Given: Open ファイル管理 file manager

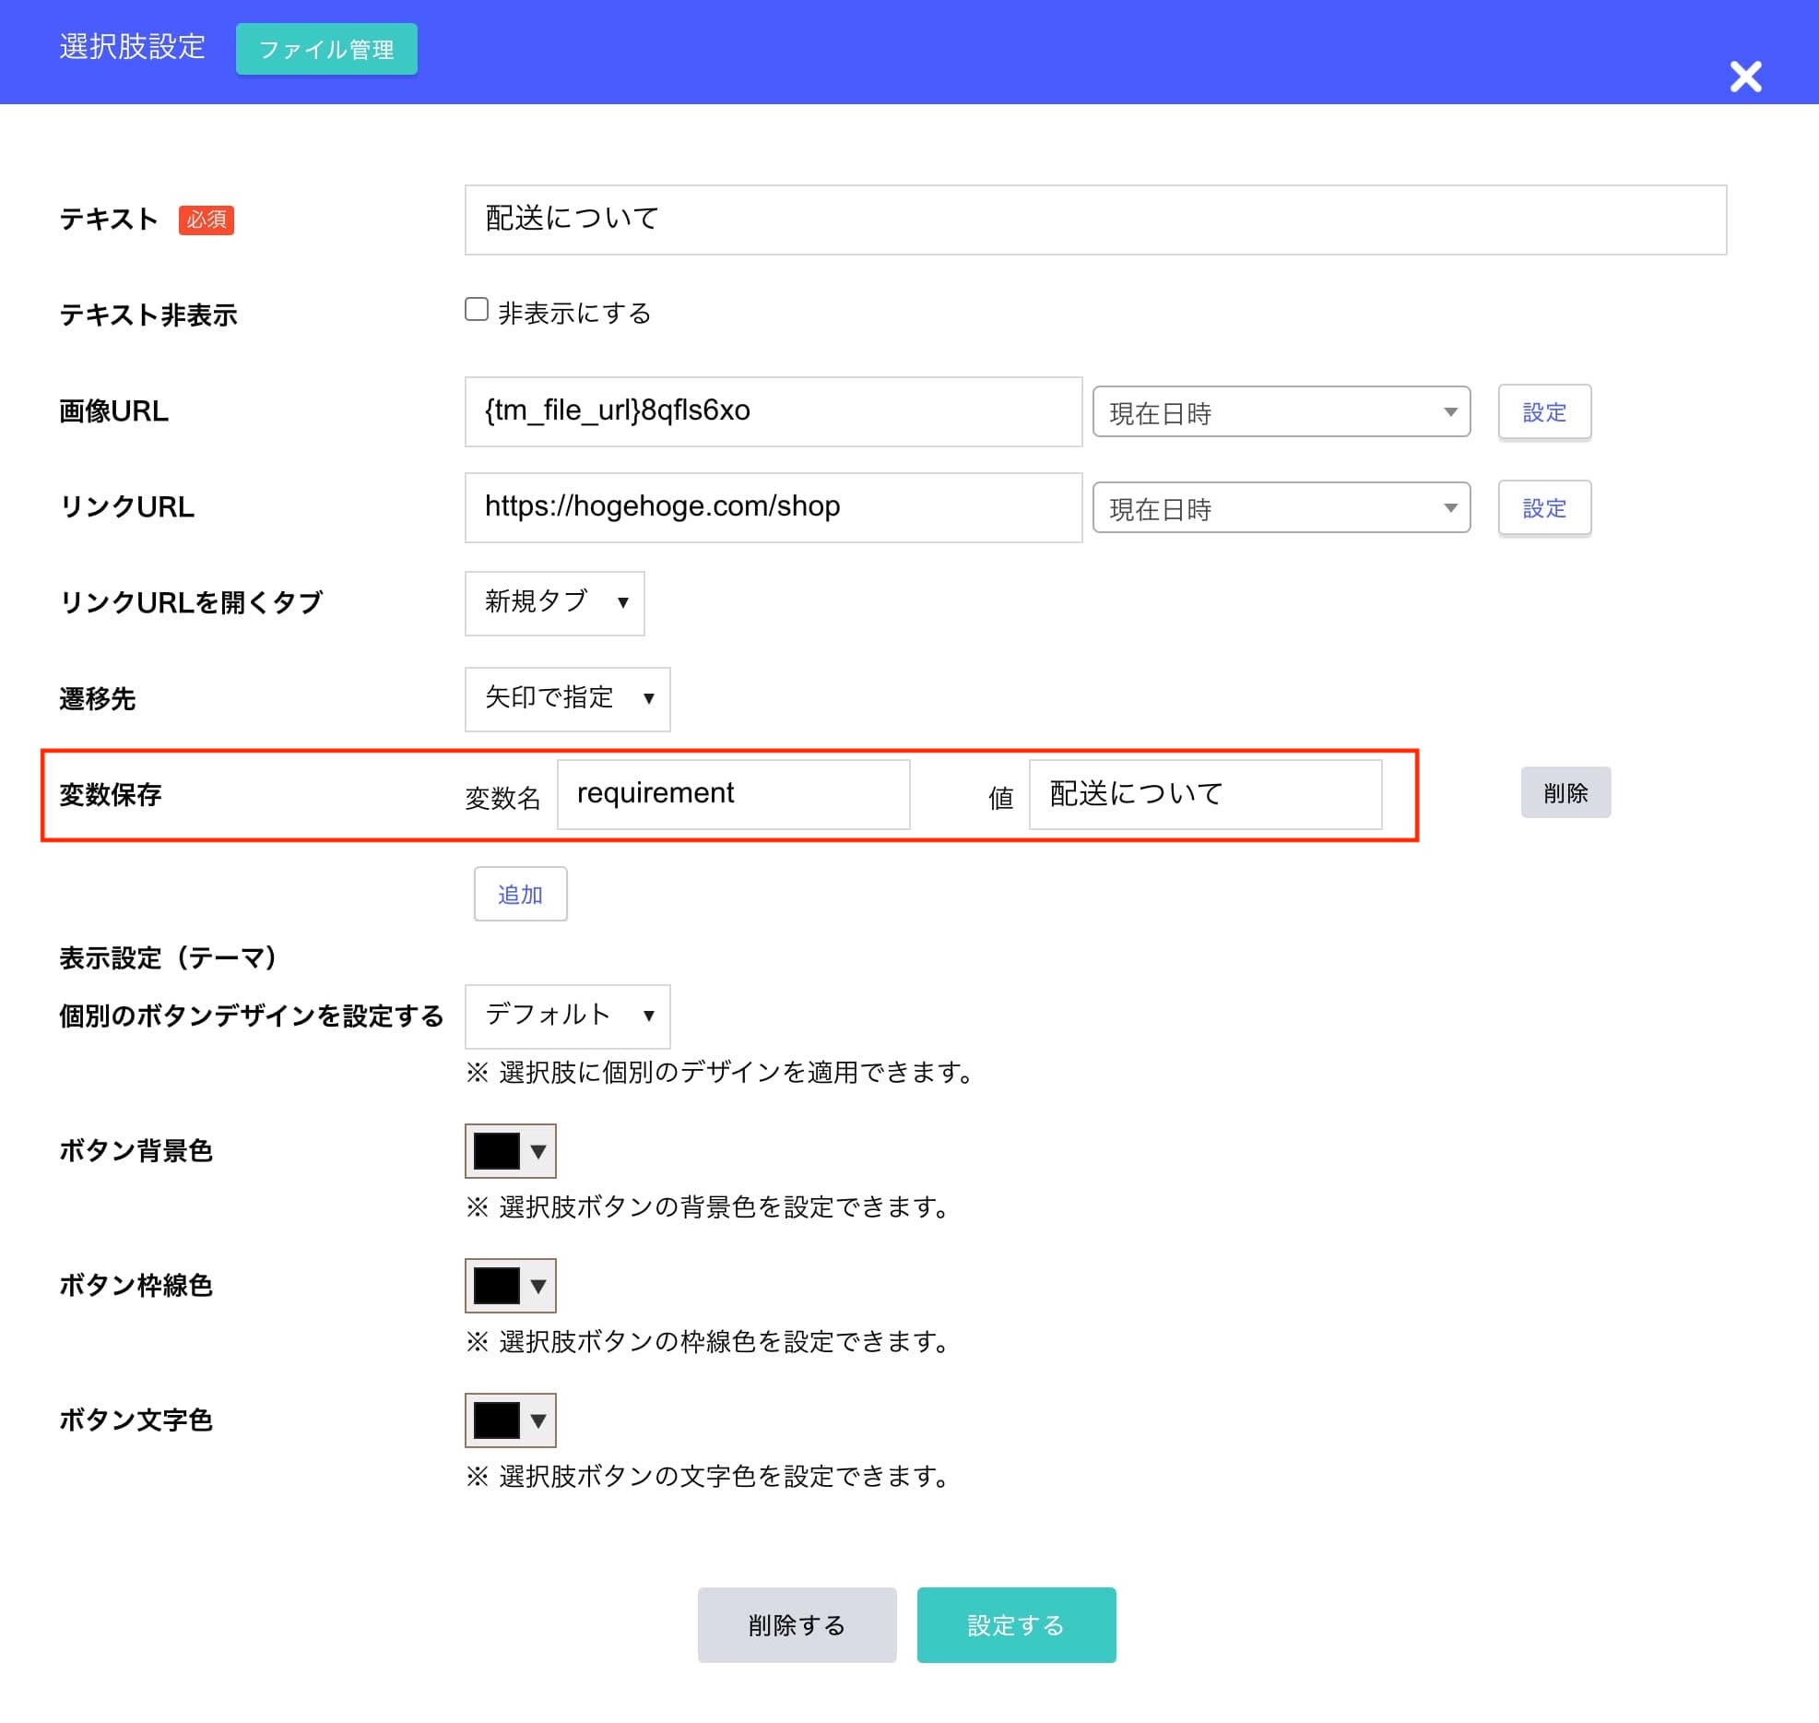Looking at the screenshot, I should point(326,49).
